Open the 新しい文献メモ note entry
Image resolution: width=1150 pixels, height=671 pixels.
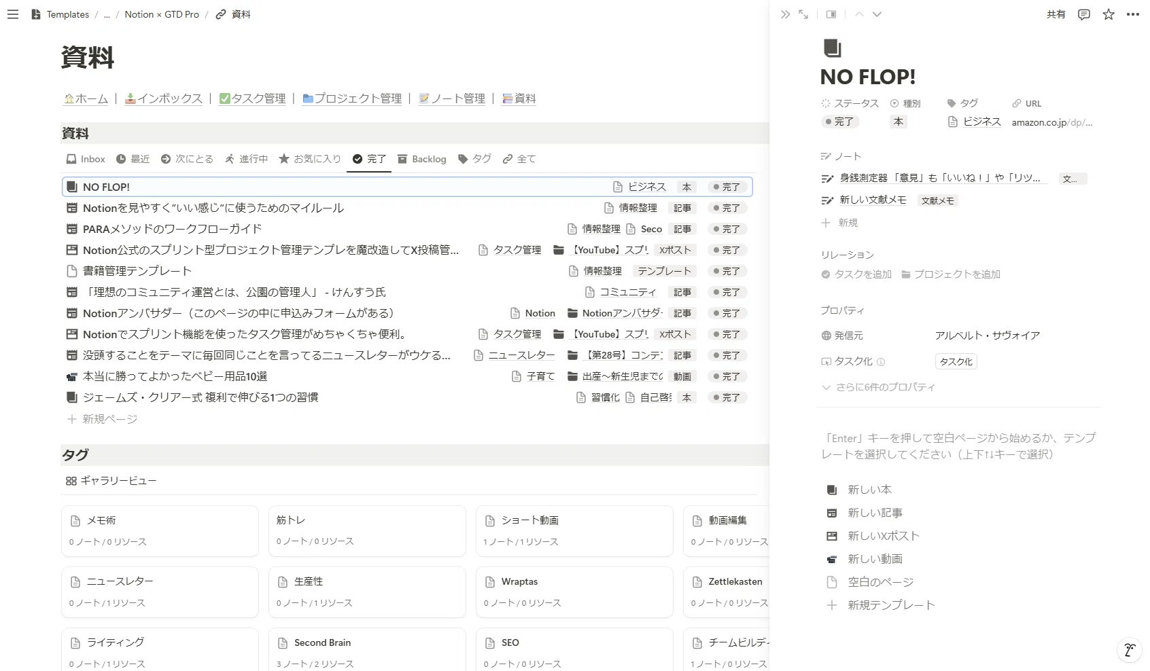[x=865, y=200]
